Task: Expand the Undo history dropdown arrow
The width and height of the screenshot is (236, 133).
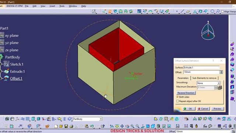Action: coord(94,128)
